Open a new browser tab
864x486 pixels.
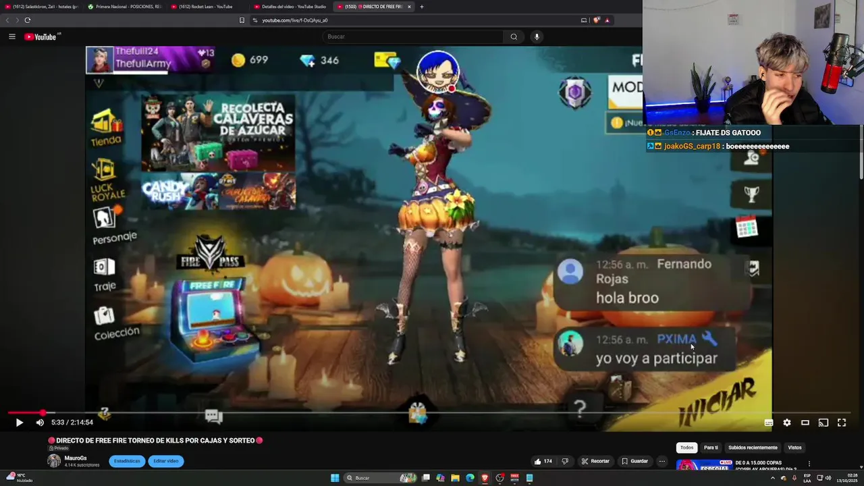[x=422, y=7]
